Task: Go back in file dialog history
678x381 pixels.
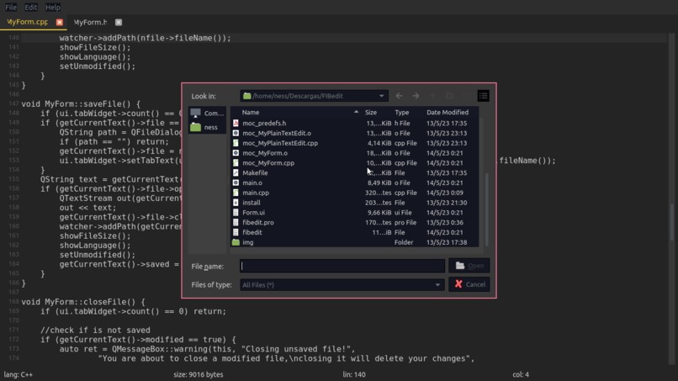Action: [x=399, y=96]
